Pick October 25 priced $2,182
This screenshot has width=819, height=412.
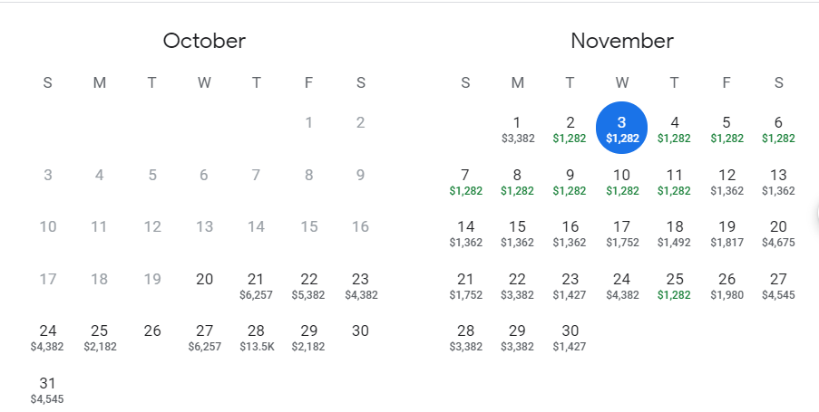[x=100, y=337]
